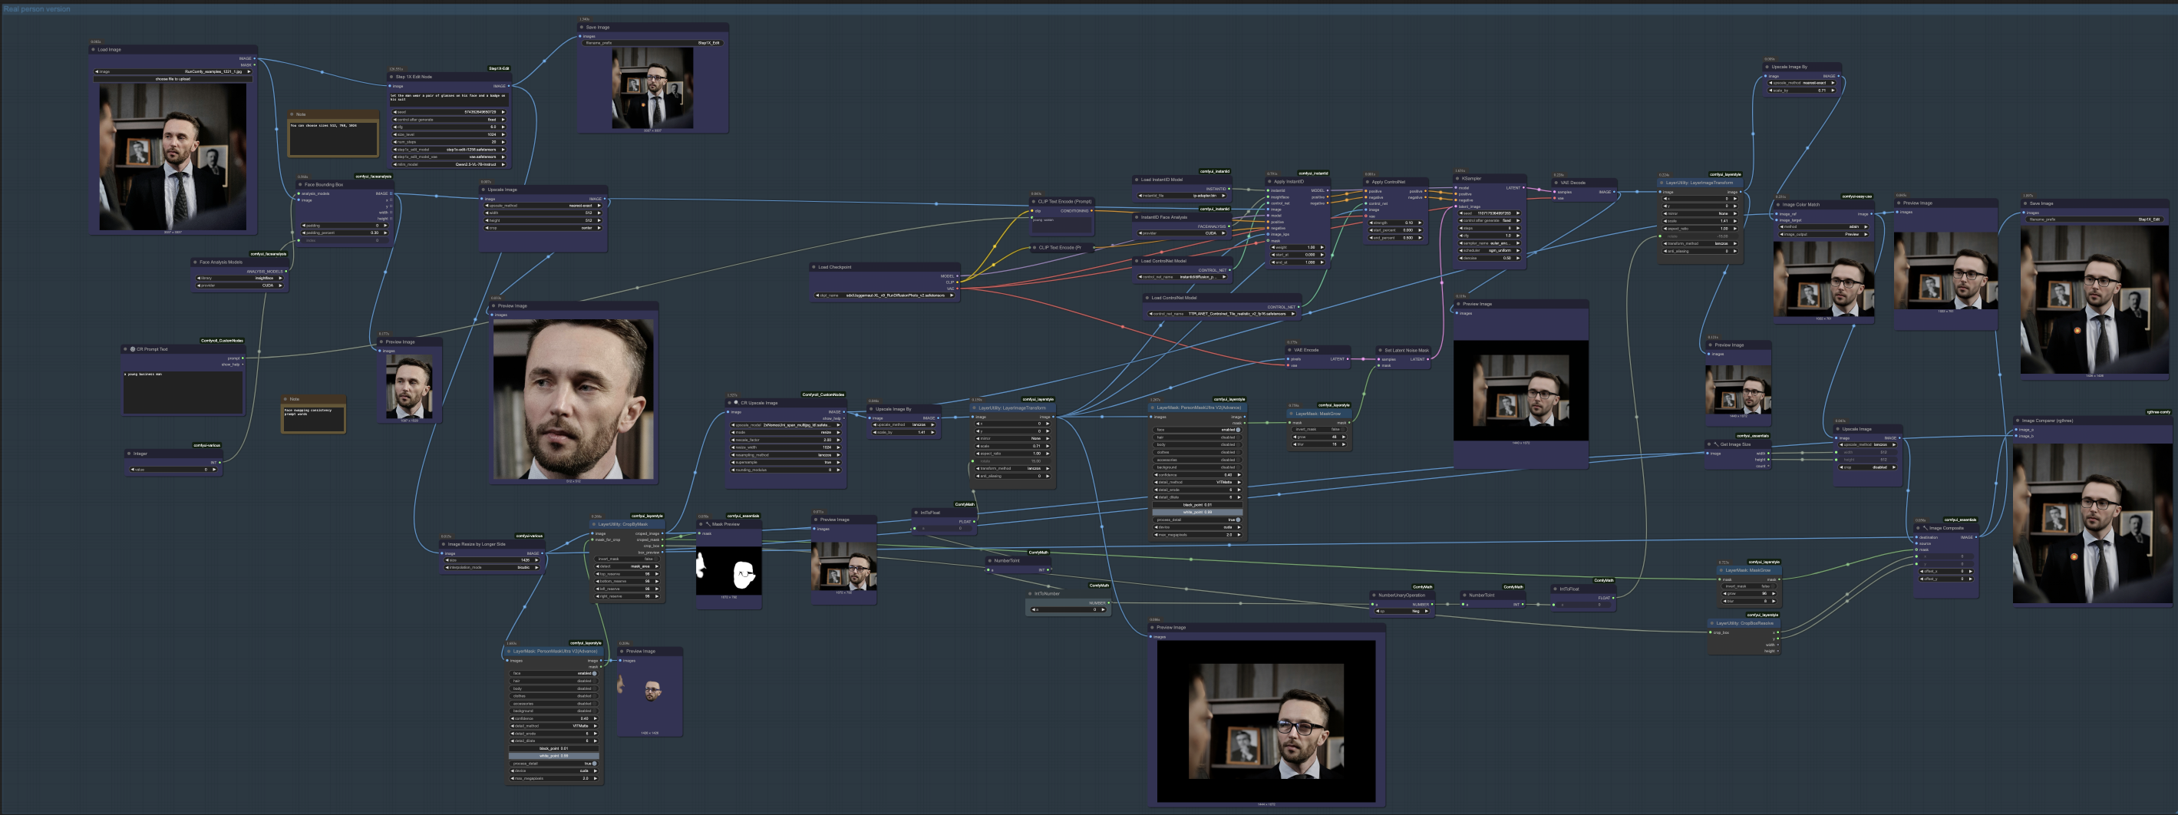Click the wrench icon on Mask Preview node
This screenshot has width=2178, height=815.
click(708, 524)
